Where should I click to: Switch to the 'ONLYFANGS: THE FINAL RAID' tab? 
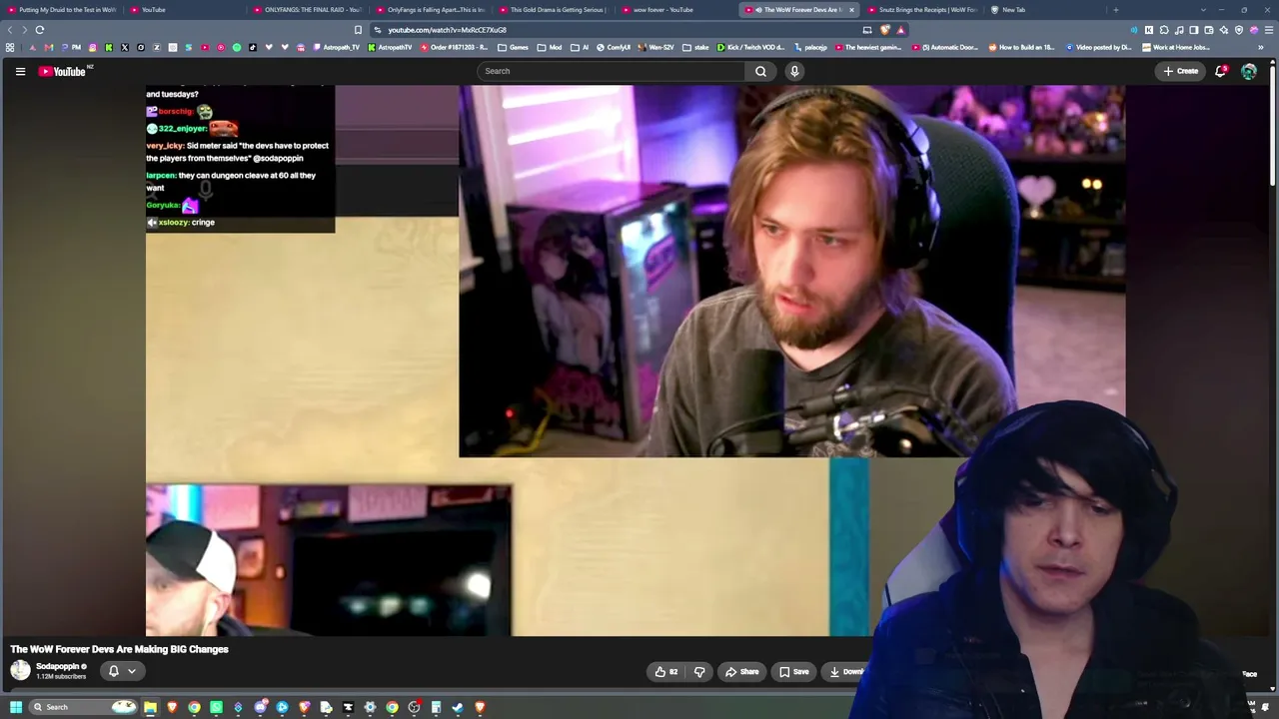pyautogui.click(x=308, y=10)
